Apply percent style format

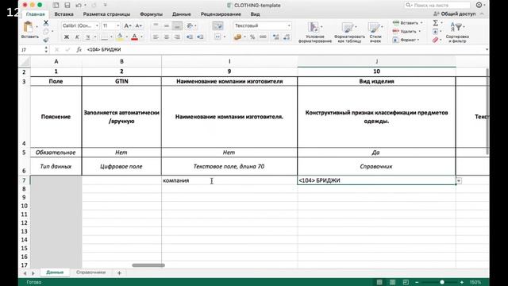click(252, 37)
